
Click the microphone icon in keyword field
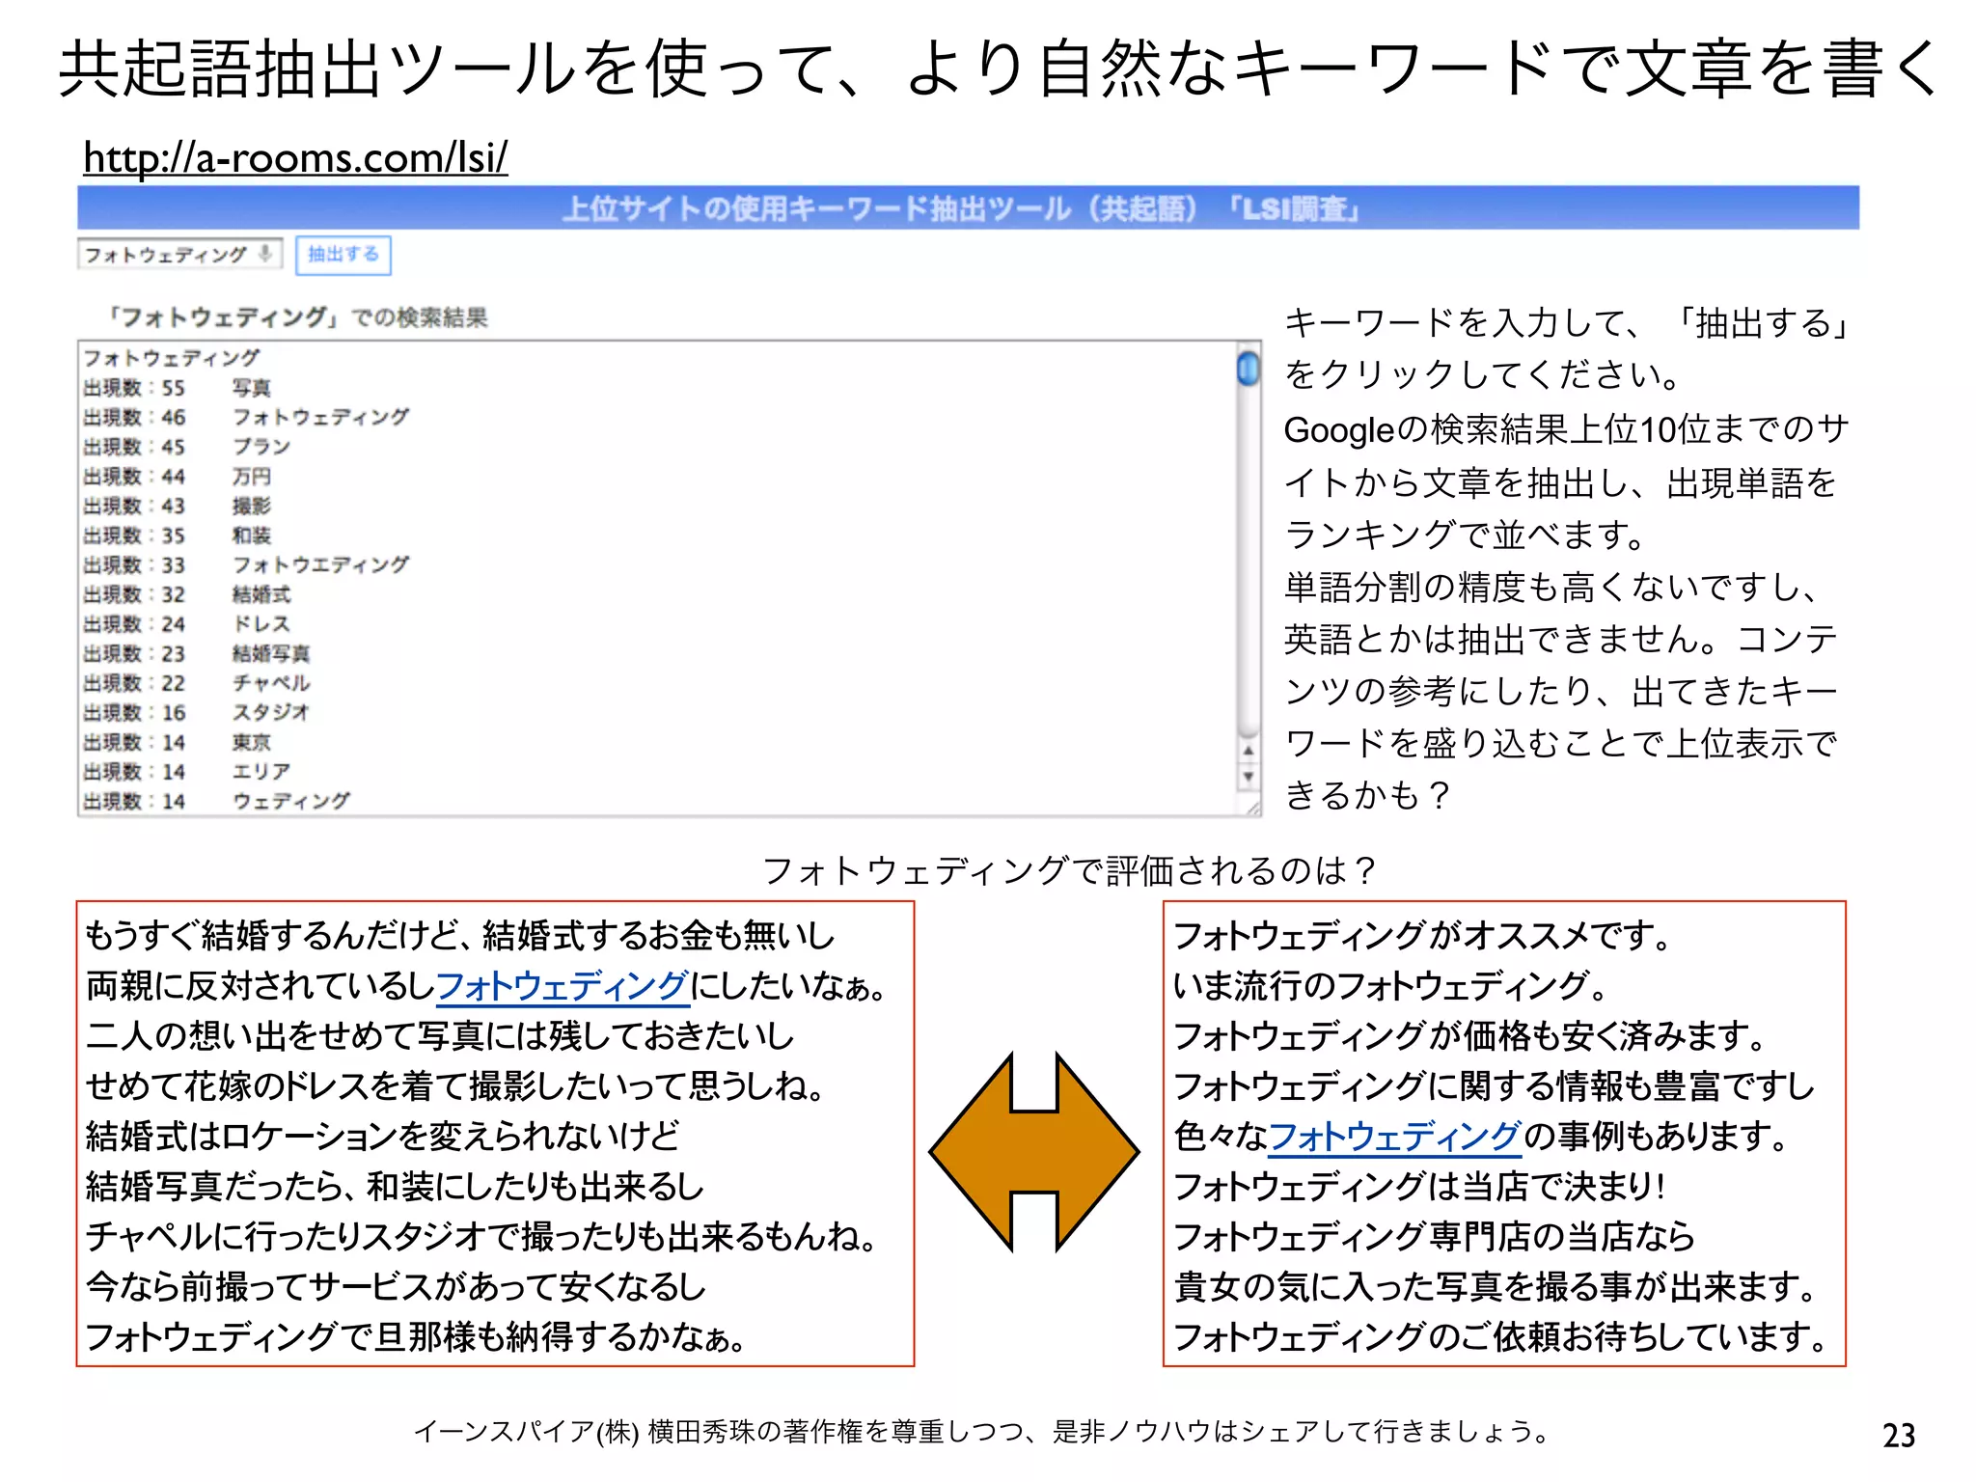pos(264,254)
